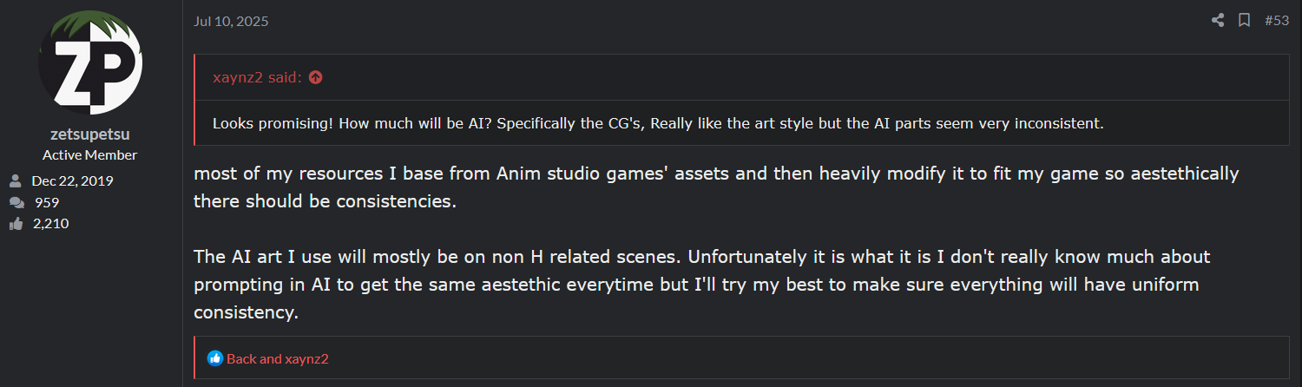
Task: Click the 959 messages count
Action: [47, 202]
